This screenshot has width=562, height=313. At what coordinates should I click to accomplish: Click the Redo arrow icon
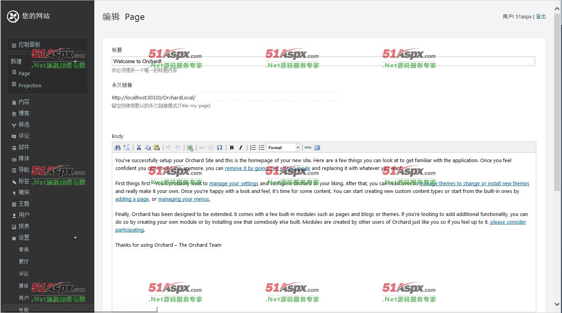[178, 148]
